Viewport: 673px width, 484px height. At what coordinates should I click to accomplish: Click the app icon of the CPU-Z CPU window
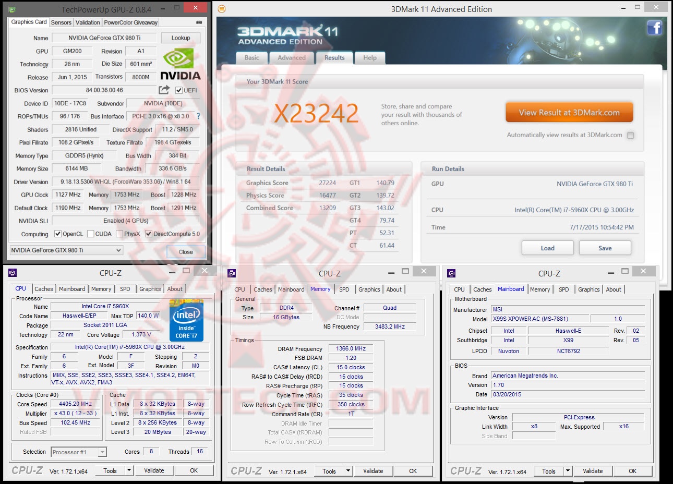[x=13, y=273]
